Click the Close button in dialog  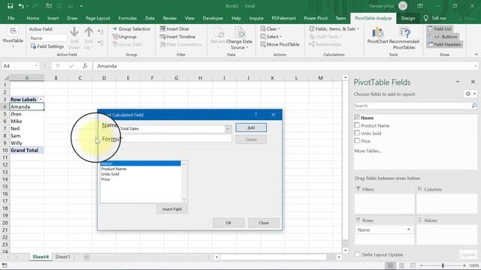(x=264, y=223)
